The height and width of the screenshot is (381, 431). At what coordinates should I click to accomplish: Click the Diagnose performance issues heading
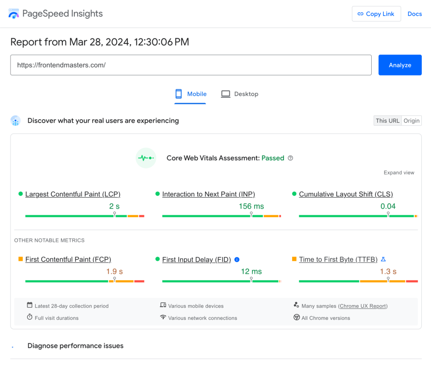75,346
